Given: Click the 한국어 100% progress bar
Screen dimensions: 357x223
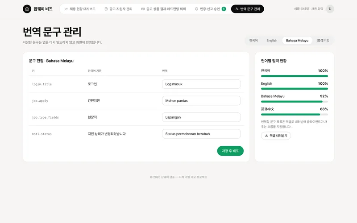Looking at the screenshot, I should point(295,76).
